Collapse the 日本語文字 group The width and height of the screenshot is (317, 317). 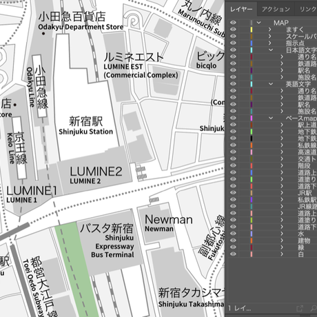[271, 50]
